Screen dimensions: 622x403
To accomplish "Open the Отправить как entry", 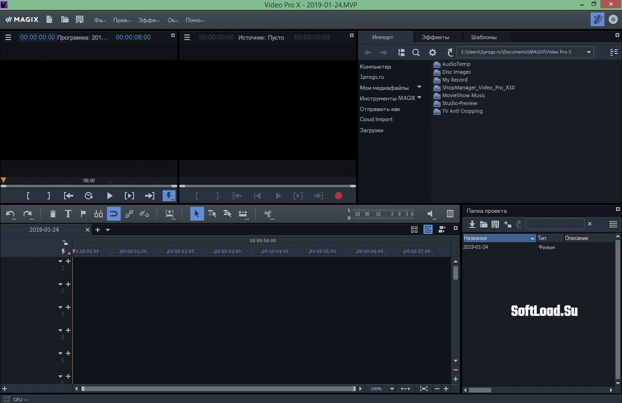I will click(x=380, y=109).
